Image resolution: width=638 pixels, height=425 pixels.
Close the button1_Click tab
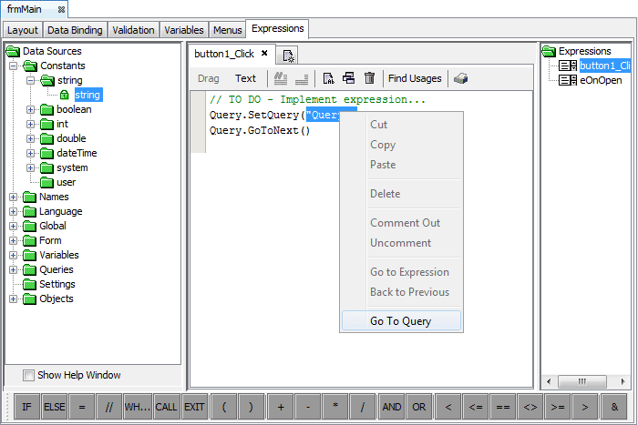[264, 54]
